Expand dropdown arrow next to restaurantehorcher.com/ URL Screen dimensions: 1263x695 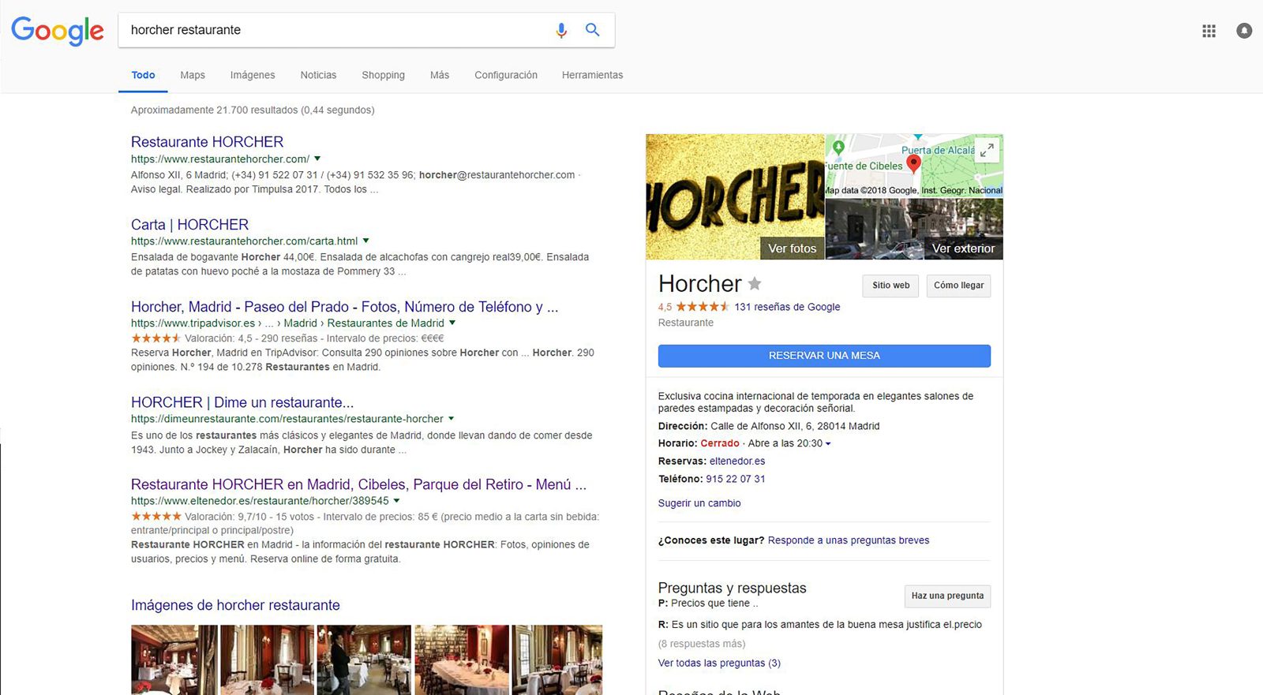[317, 159]
